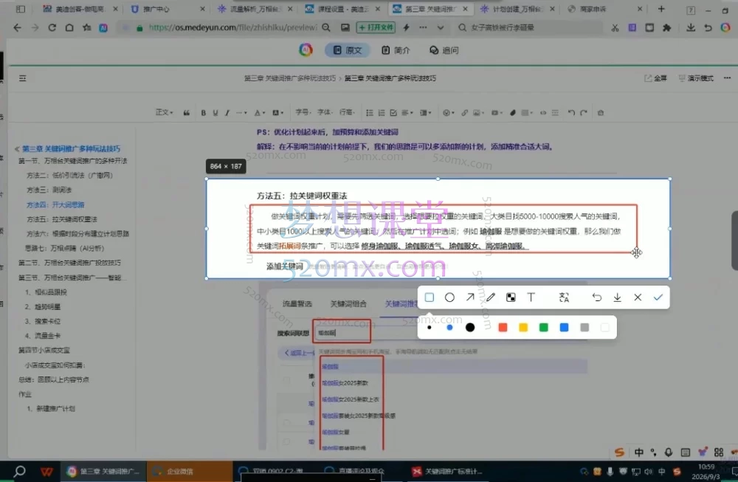
Task: Cancel the screenshot with the X icon
Action: (x=638, y=297)
